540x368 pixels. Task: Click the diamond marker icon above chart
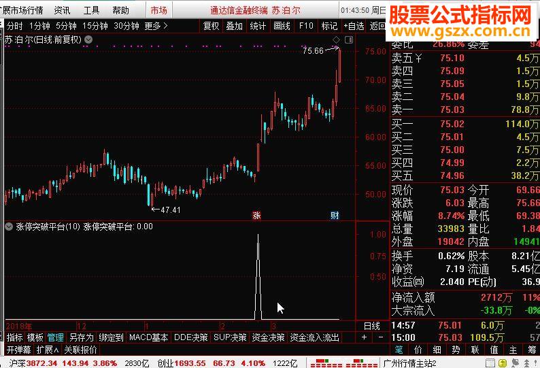click(x=336, y=39)
